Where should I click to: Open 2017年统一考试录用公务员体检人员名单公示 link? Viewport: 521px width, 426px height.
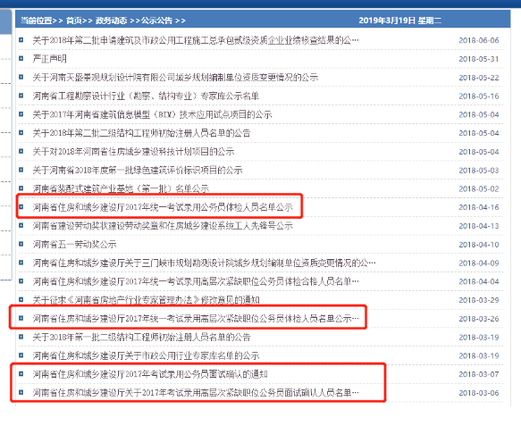point(163,207)
